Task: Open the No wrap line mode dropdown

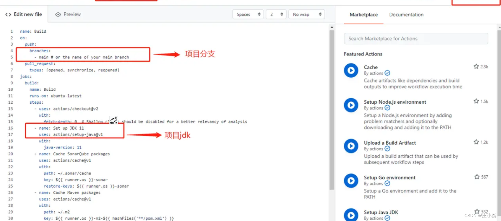Action: pyautogui.click(x=307, y=15)
